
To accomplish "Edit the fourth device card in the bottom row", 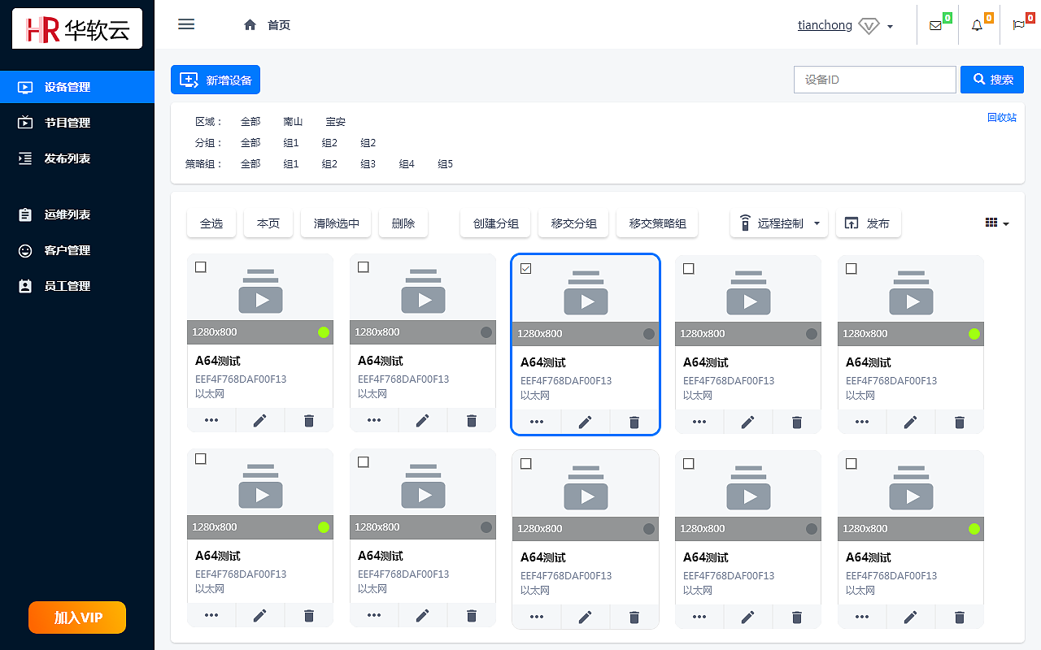I will coord(748,617).
